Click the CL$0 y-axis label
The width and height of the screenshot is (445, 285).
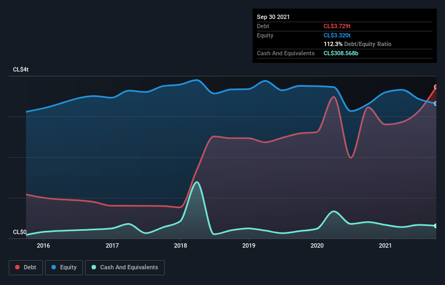point(20,232)
